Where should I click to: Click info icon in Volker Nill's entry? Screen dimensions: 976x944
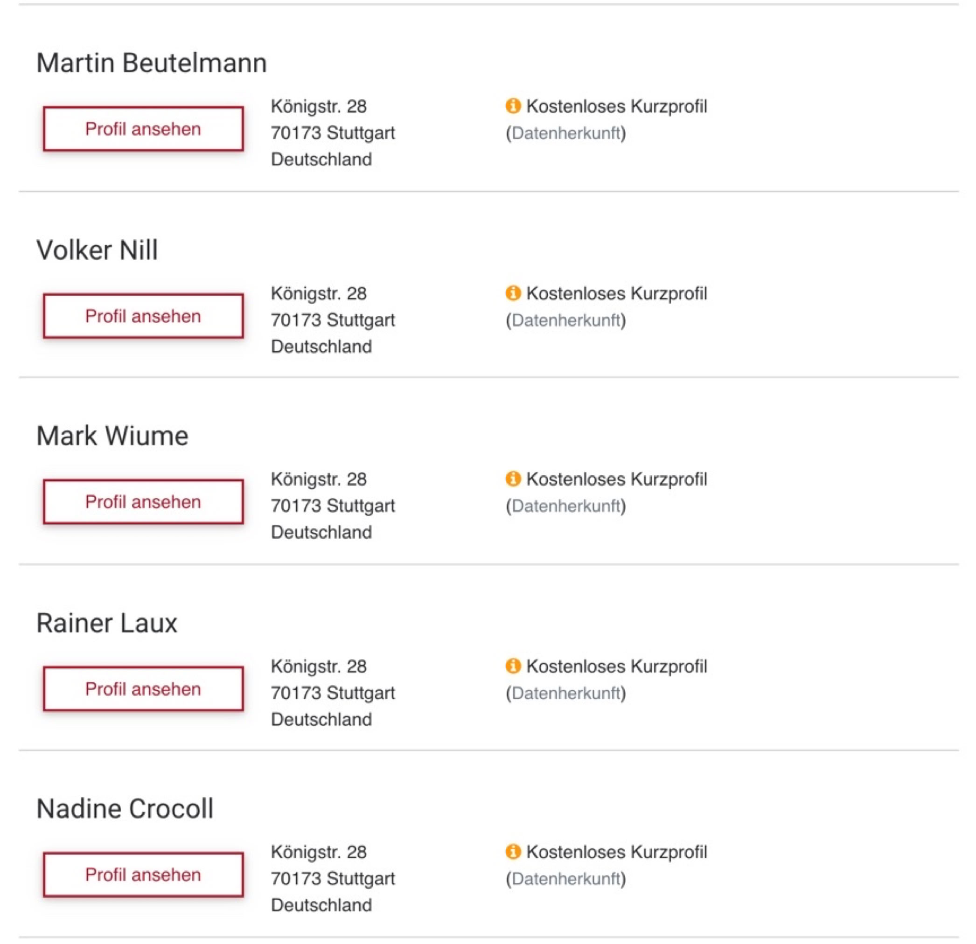513,293
